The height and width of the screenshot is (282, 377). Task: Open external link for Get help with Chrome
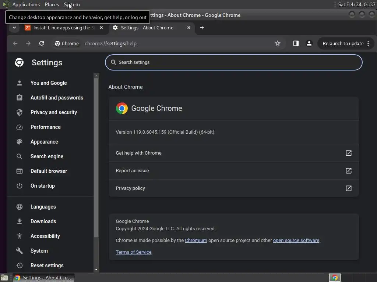tap(348, 153)
